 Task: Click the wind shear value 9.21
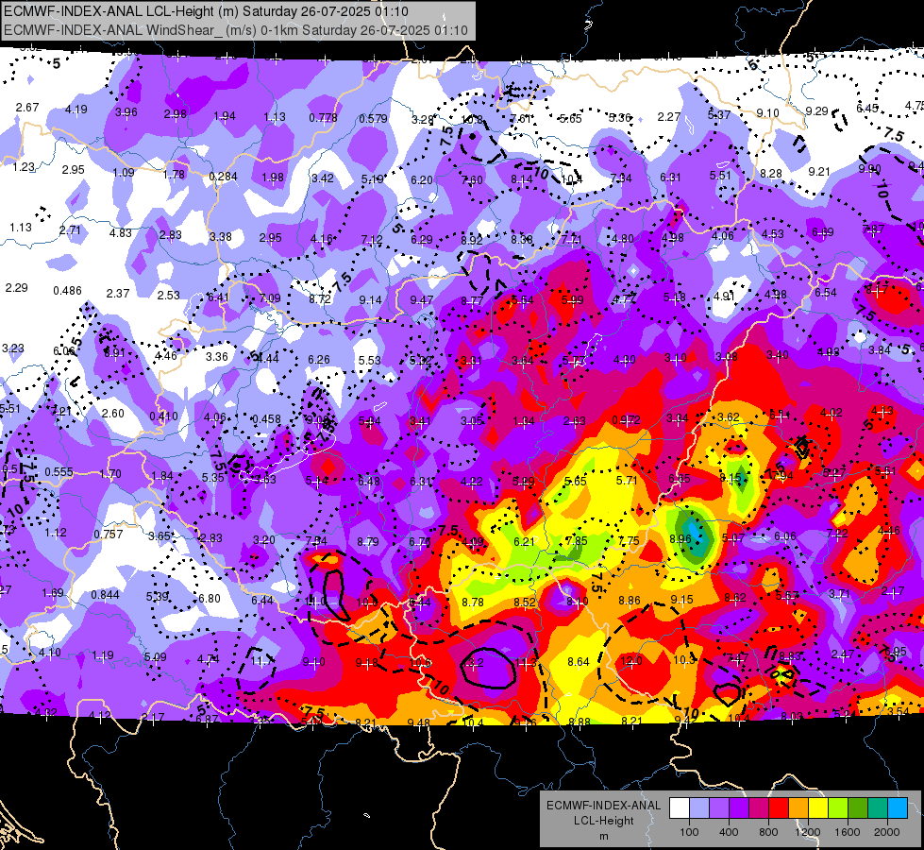[819, 172]
